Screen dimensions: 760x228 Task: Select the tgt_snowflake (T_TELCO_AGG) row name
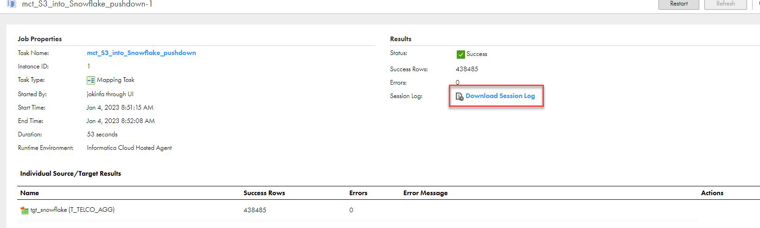tap(72, 210)
